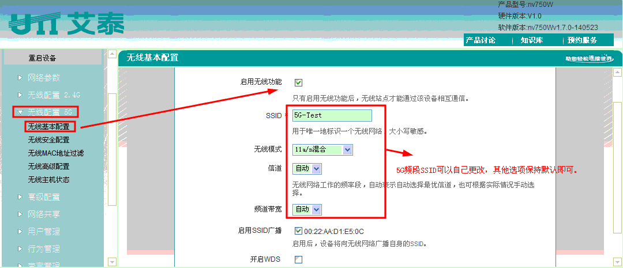Open 无线MAC地址过滤 page
This screenshot has height=268, width=623.
point(55,153)
